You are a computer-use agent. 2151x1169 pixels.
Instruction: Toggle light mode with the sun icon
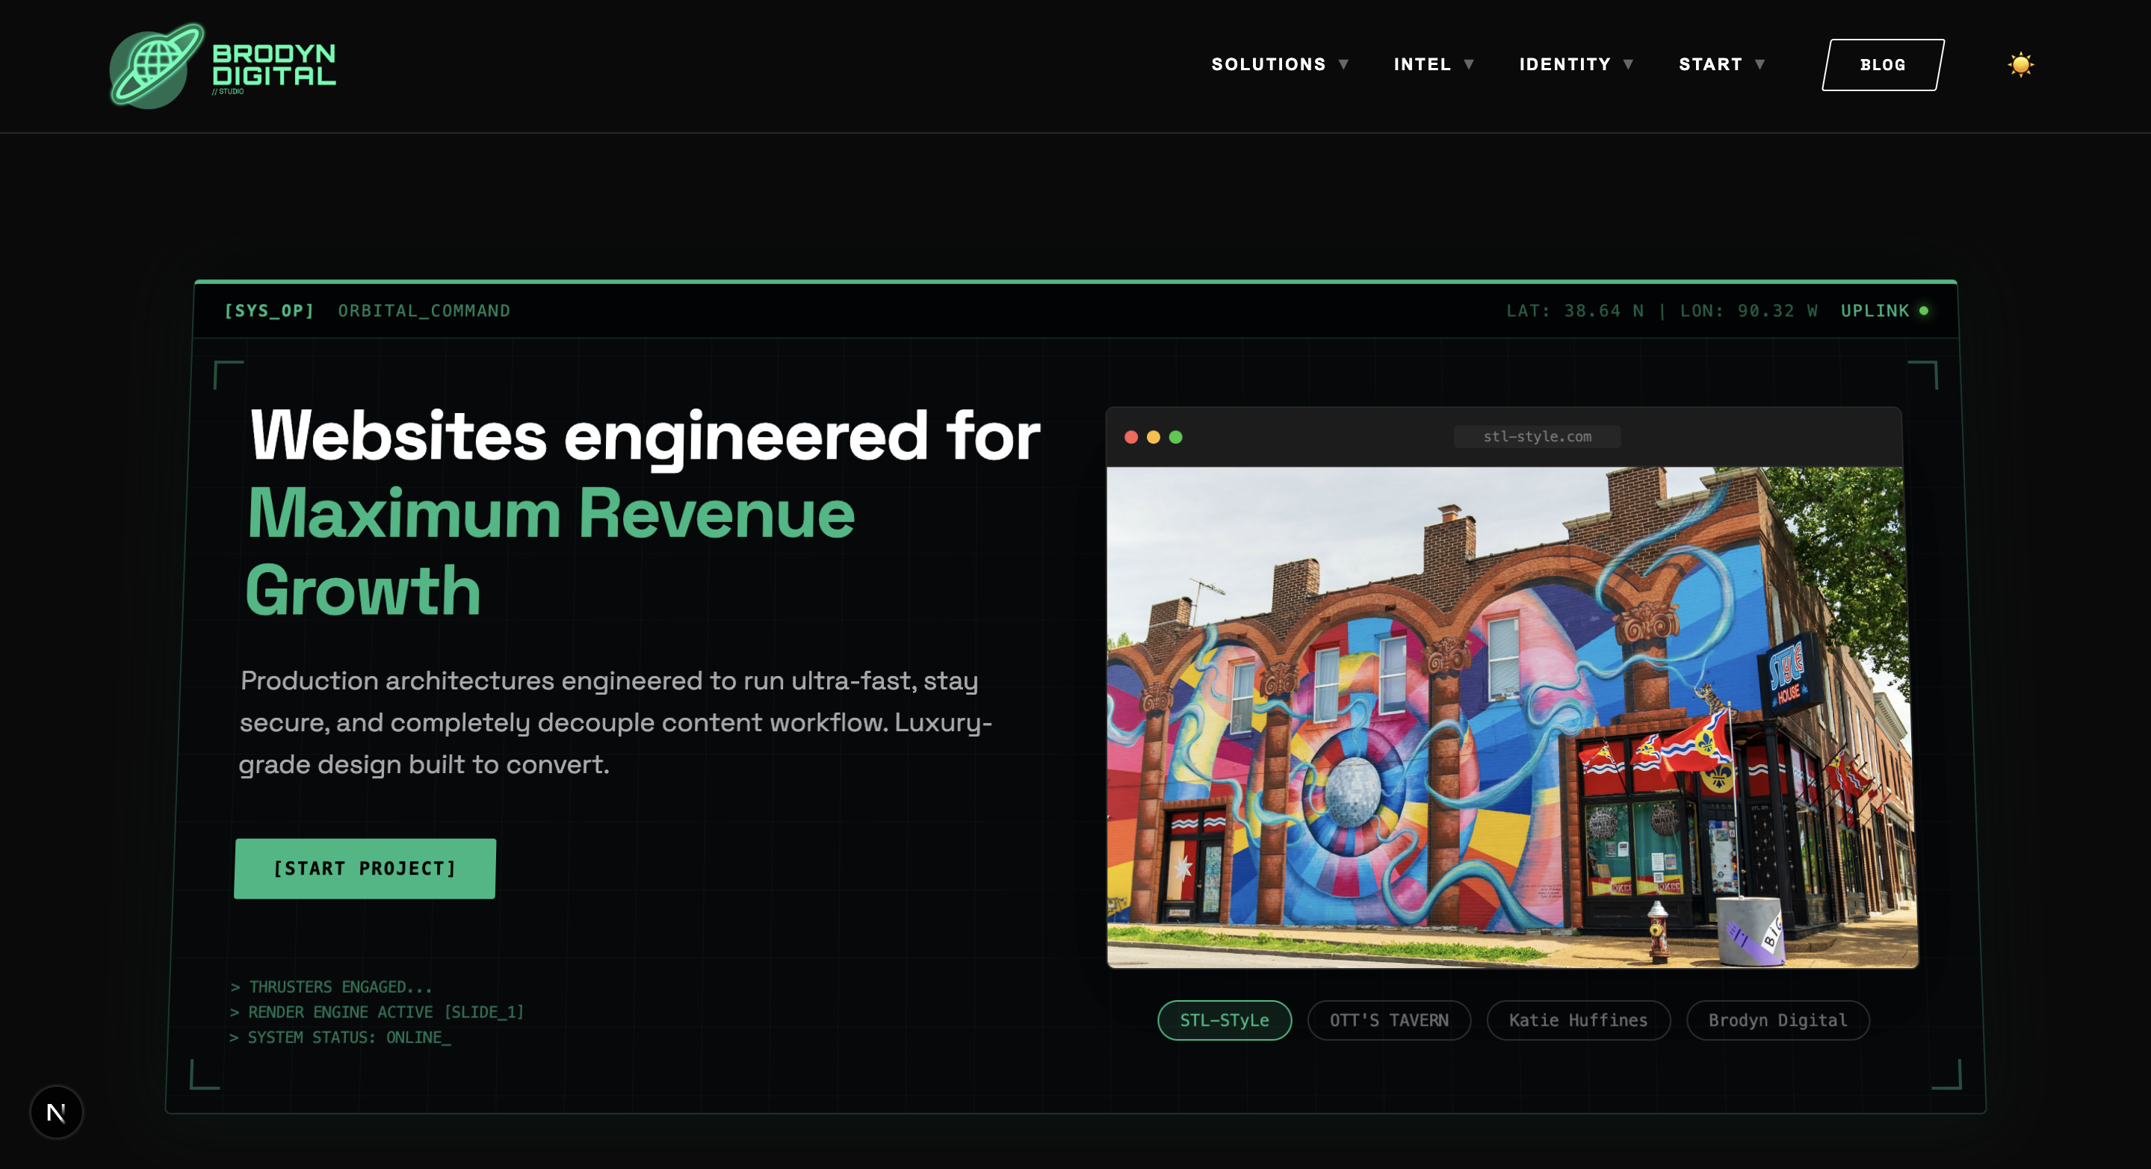point(2021,64)
